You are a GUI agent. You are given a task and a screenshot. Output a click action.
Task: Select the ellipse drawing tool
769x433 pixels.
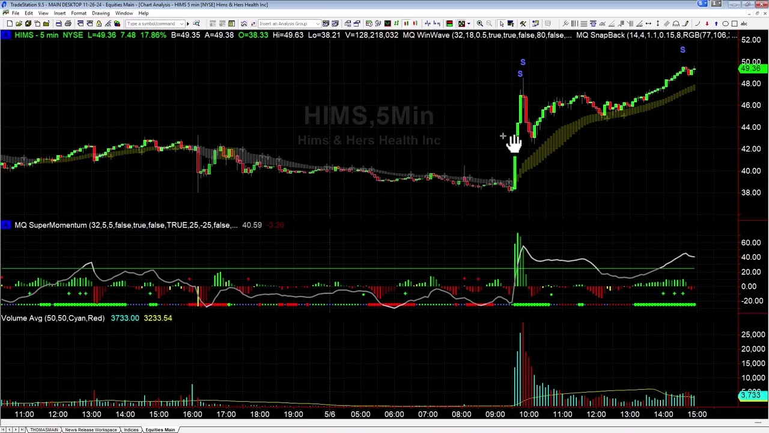point(725,23)
